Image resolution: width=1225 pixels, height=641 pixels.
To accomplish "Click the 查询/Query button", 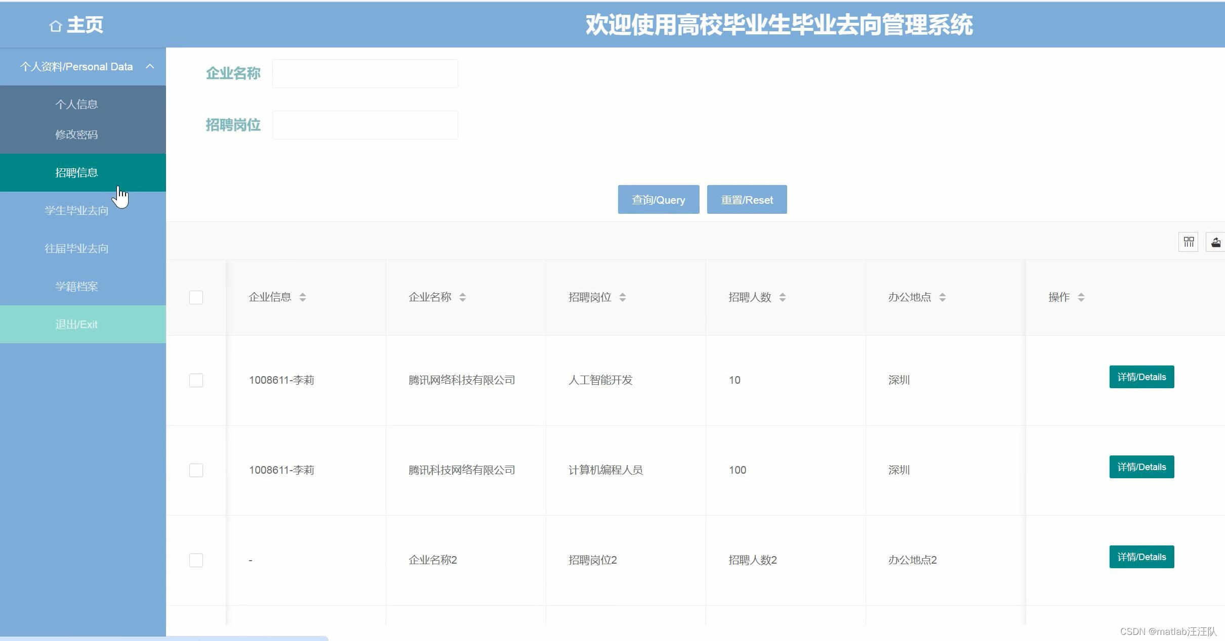I will tap(658, 200).
